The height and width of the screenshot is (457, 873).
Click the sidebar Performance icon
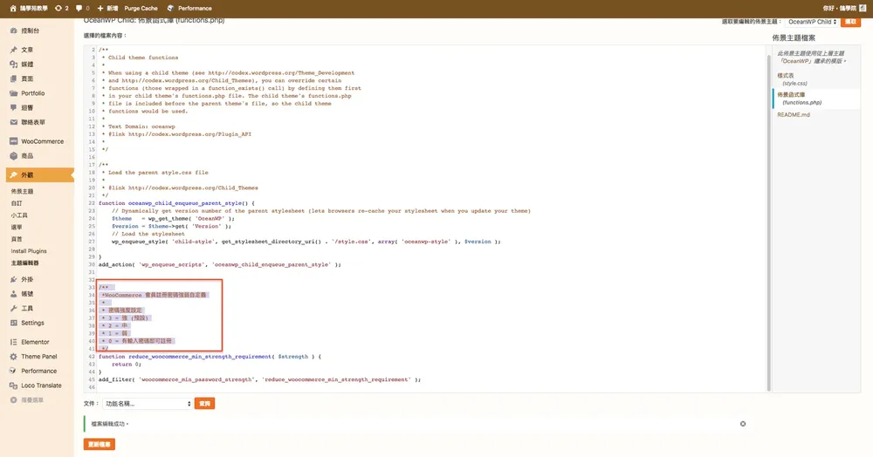point(13,371)
